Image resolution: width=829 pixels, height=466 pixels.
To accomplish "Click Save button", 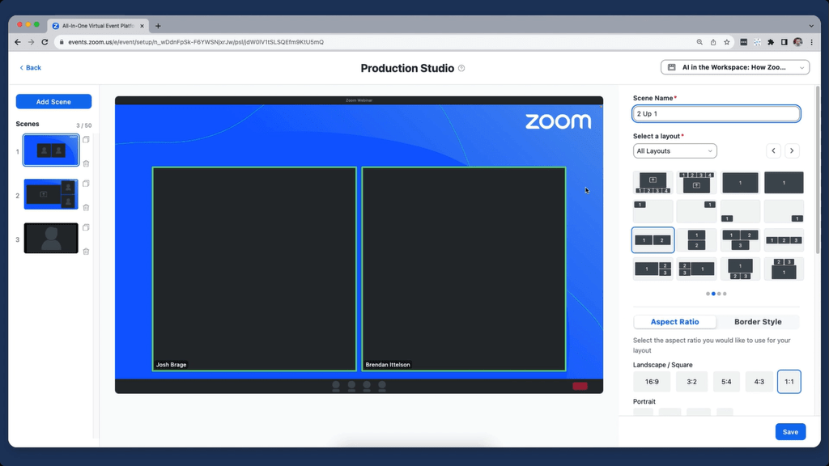I will tap(790, 432).
